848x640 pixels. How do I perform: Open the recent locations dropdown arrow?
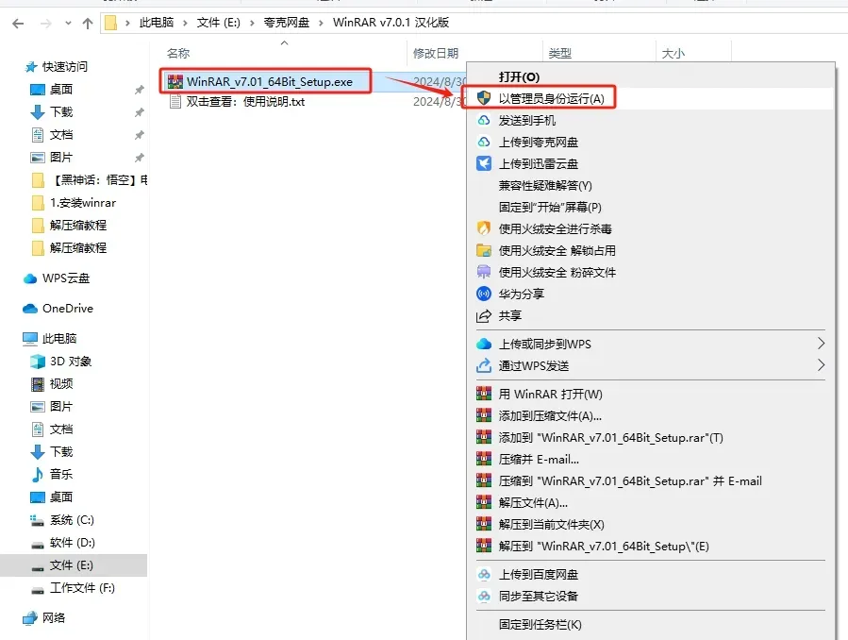tap(68, 24)
